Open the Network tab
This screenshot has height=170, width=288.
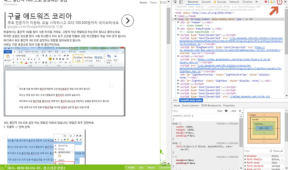point(234,2)
